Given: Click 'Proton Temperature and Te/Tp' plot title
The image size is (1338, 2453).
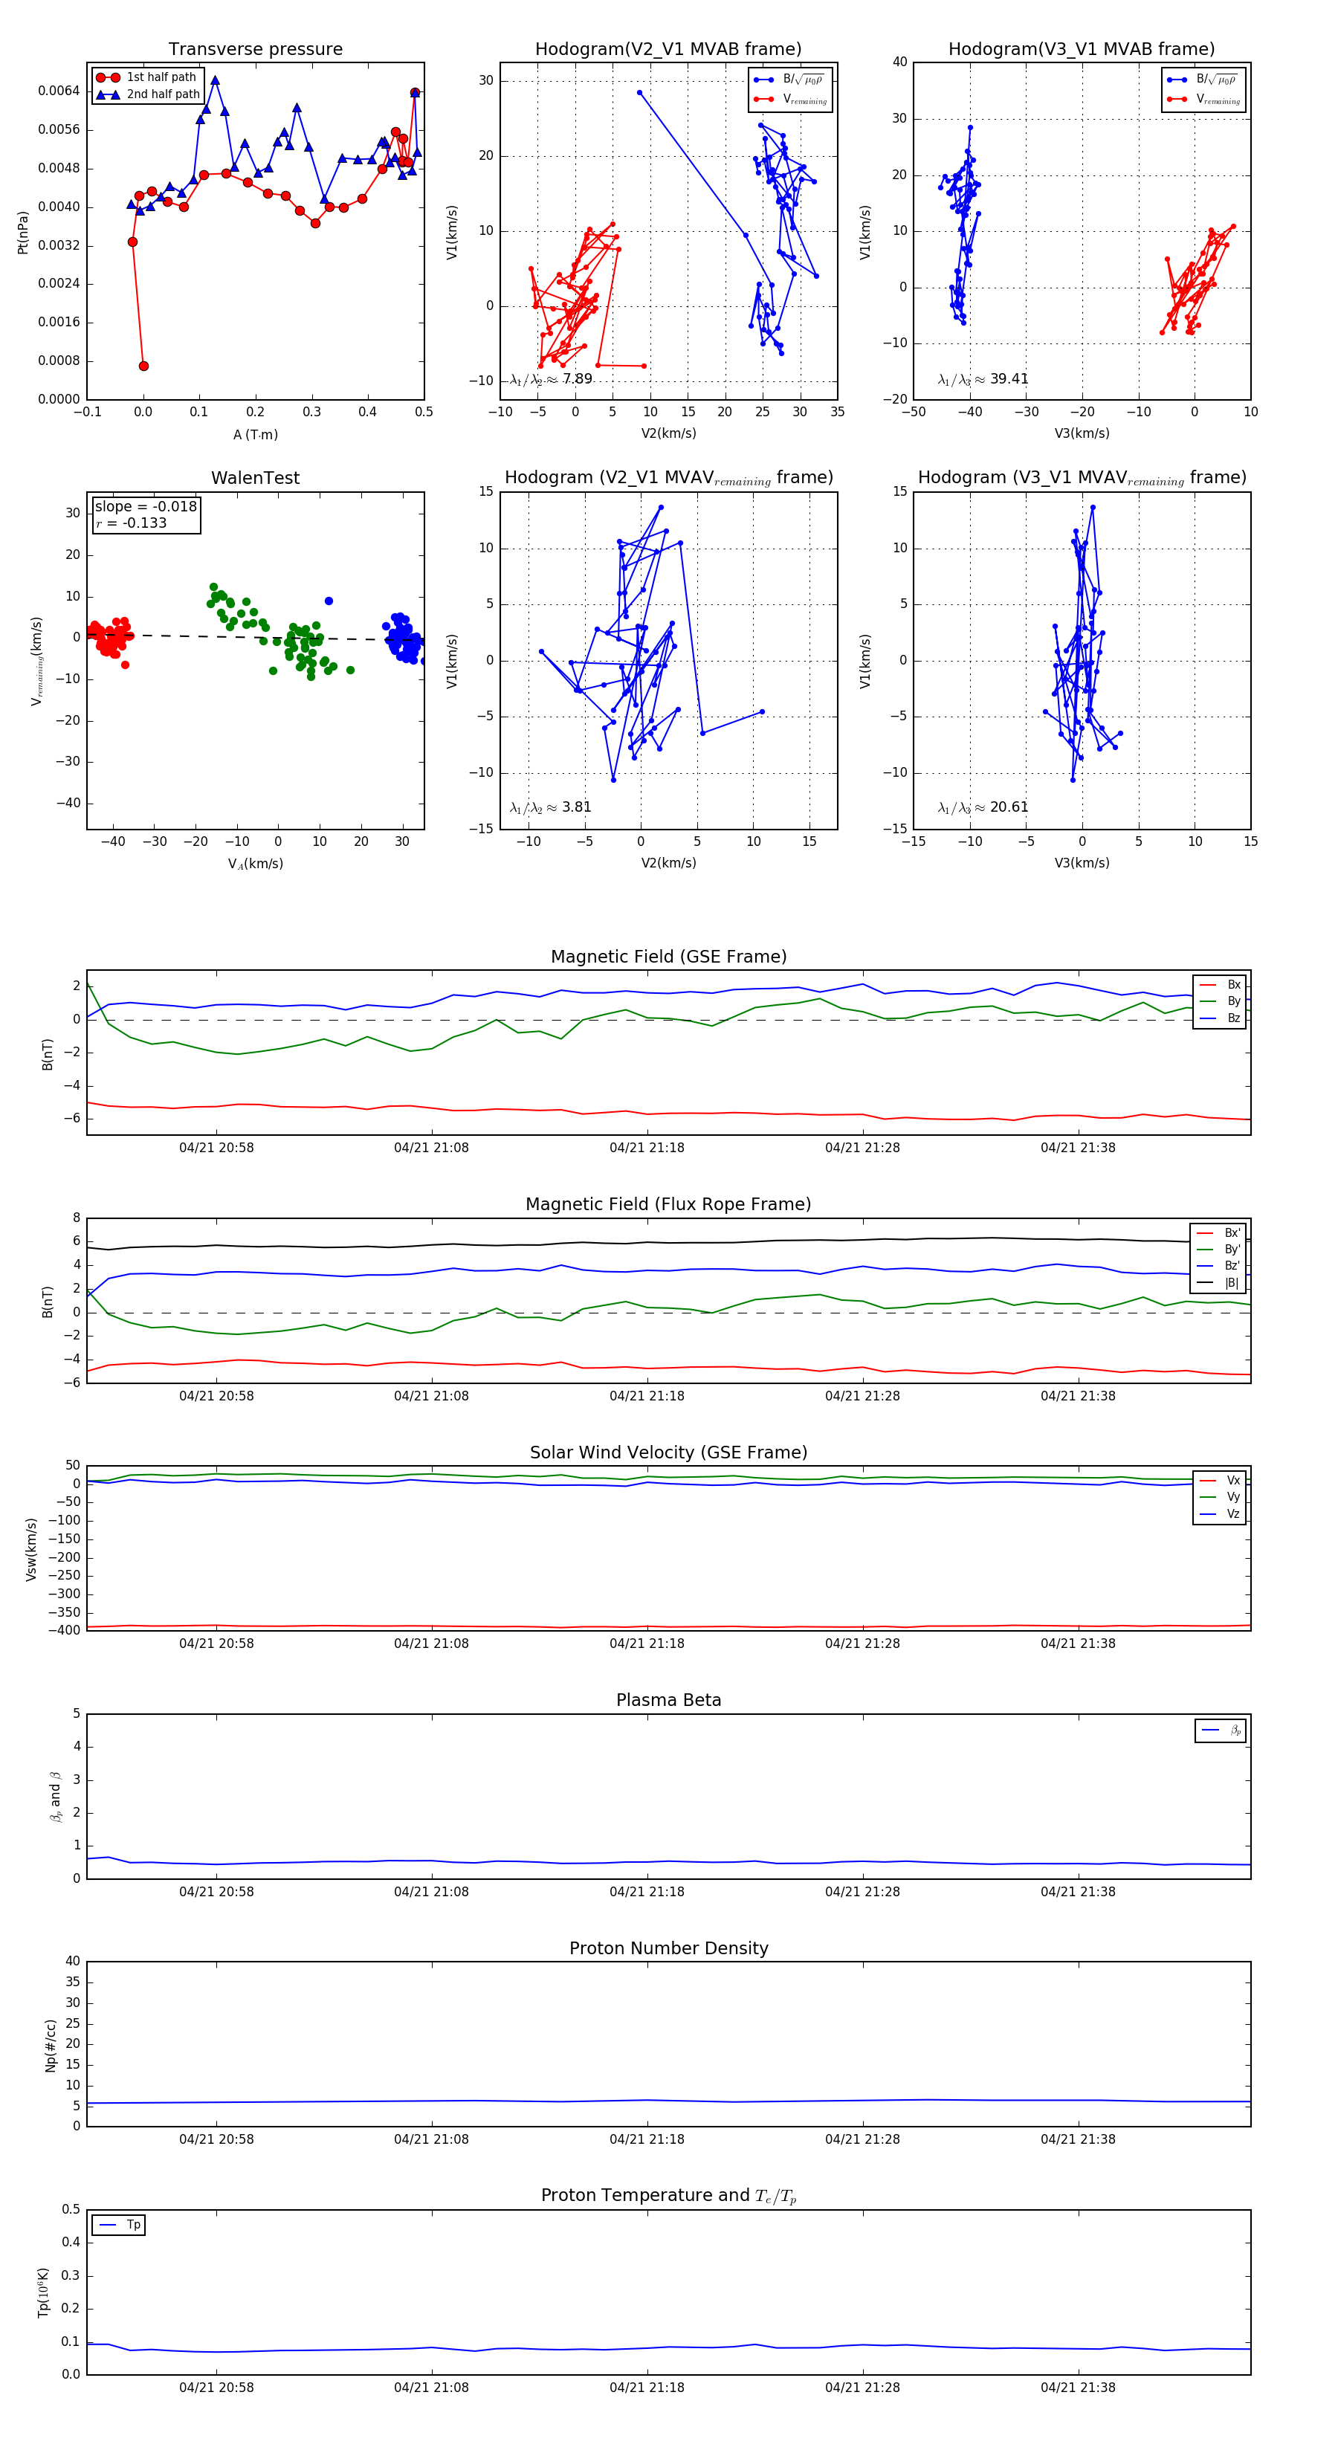Looking at the screenshot, I should point(668,2196).
